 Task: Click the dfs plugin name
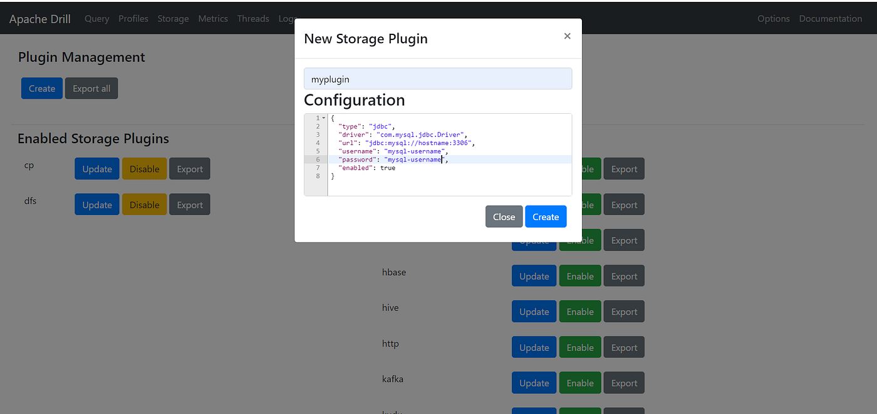[30, 201]
